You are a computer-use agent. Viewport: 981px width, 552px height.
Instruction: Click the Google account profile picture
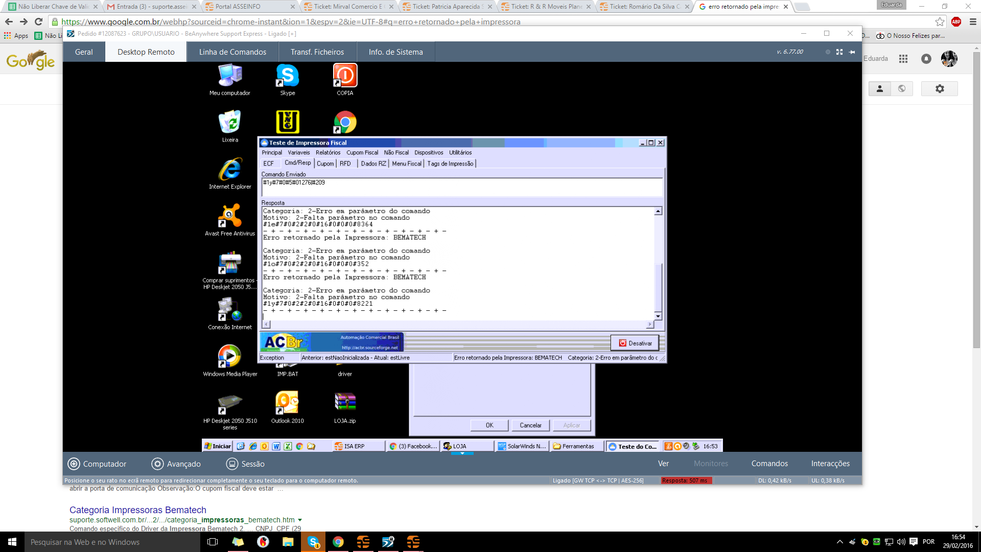949,59
